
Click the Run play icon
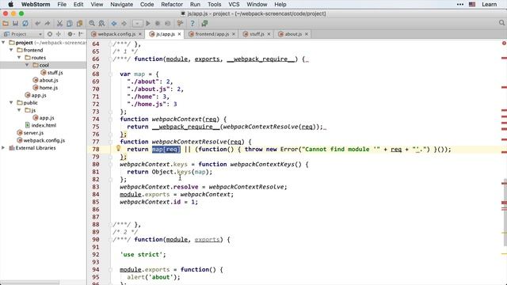[148, 23]
